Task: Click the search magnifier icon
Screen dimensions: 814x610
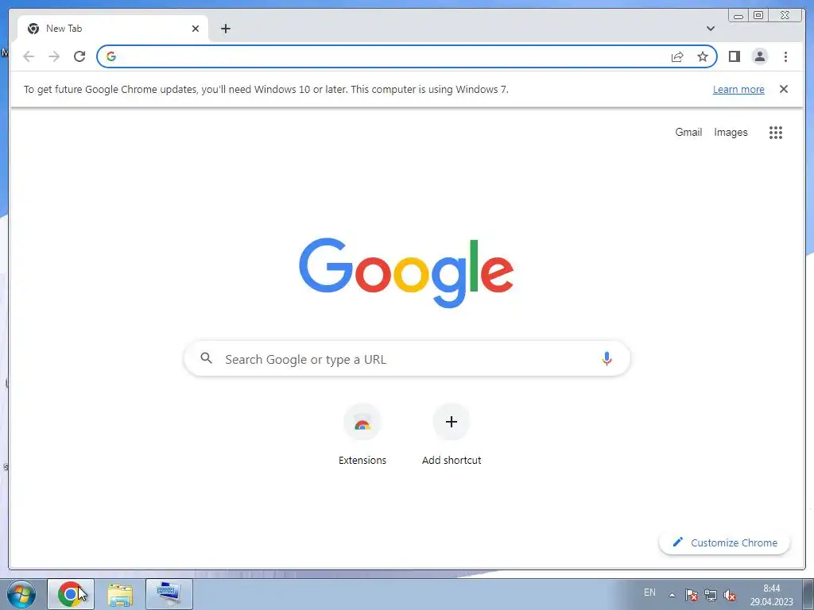Action: point(206,358)
